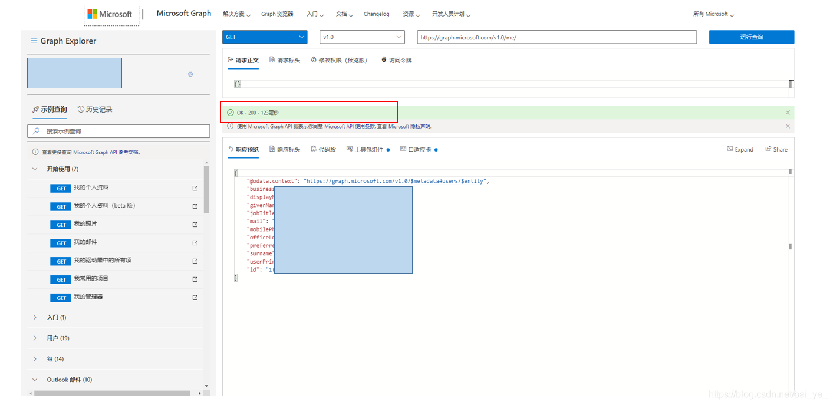Screen dimensions: 833x405
Task: Click the Microsoft logo
Action: pyautogui.click(x=110, y=14)
